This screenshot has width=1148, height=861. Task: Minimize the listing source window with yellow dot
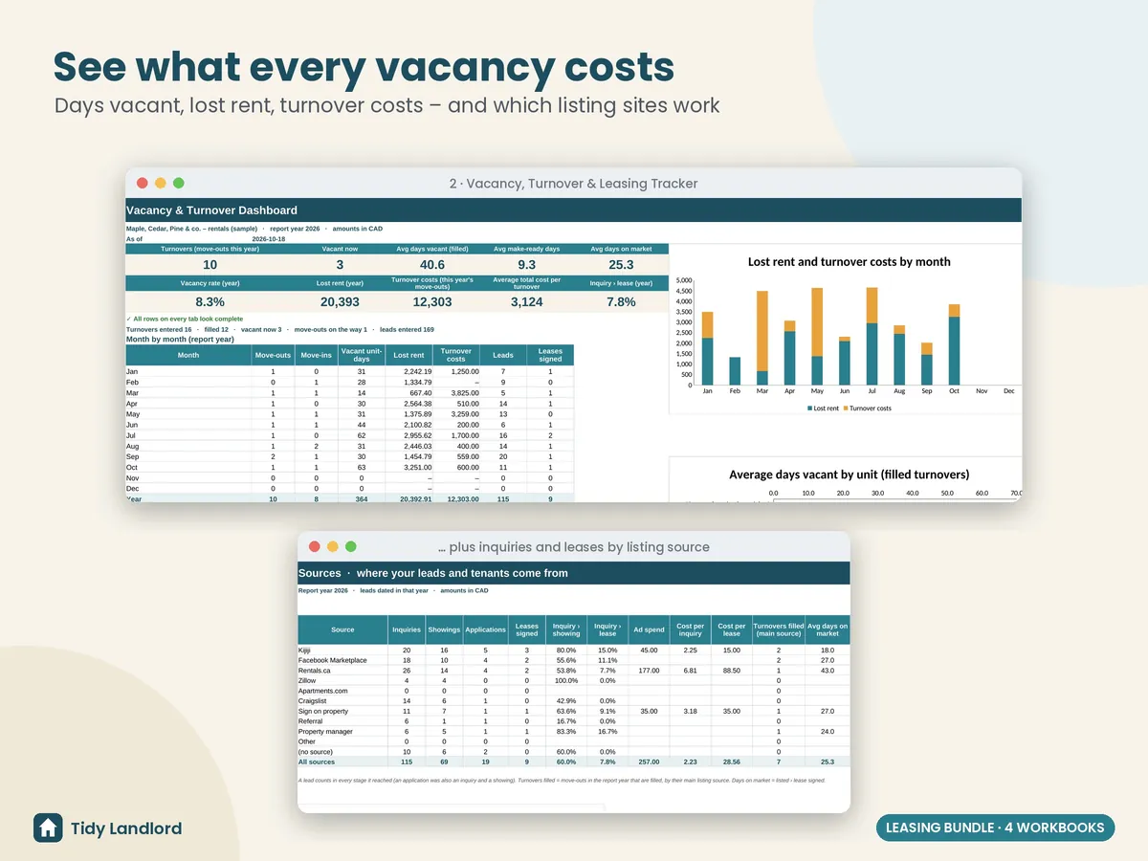pos(332,546)
